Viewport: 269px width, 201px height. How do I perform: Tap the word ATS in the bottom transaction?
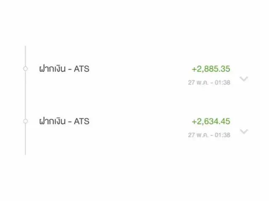82,121
